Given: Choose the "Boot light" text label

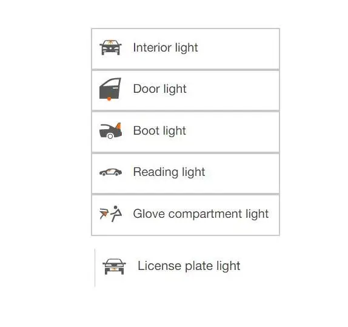Looking at the screenshot, I should click(x=159, y=130).
